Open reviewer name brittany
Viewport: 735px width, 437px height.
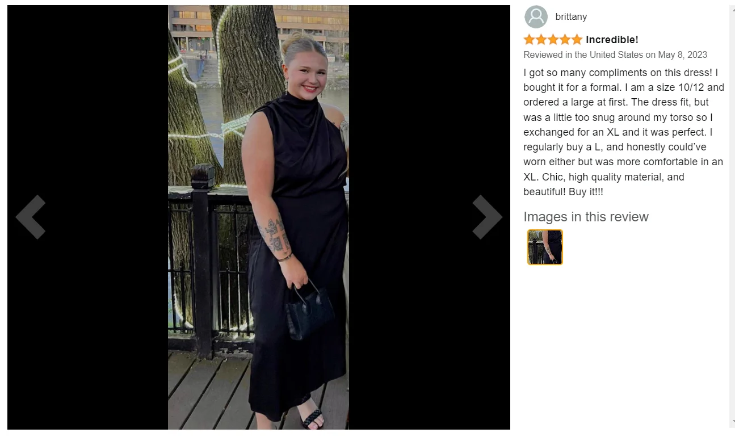tap(571, 17)
